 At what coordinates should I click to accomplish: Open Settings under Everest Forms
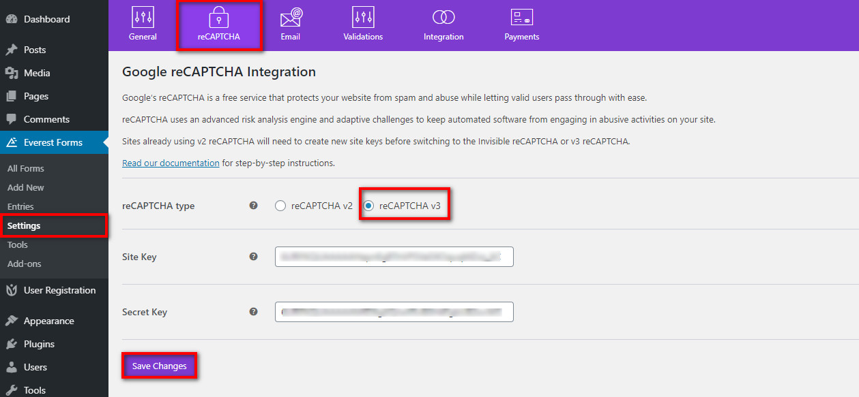pyautogui.click(x=24, y=225)
